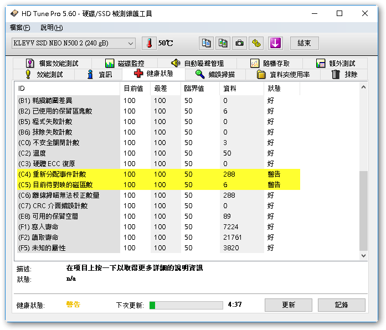
Task: Click the 臨界值 column header
Action: (x=200, y=89)
